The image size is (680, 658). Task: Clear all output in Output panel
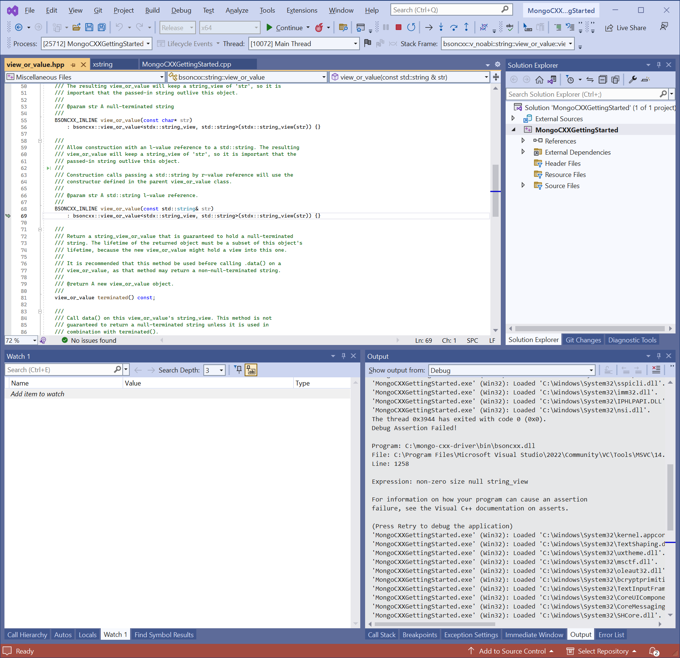[656, 370]
